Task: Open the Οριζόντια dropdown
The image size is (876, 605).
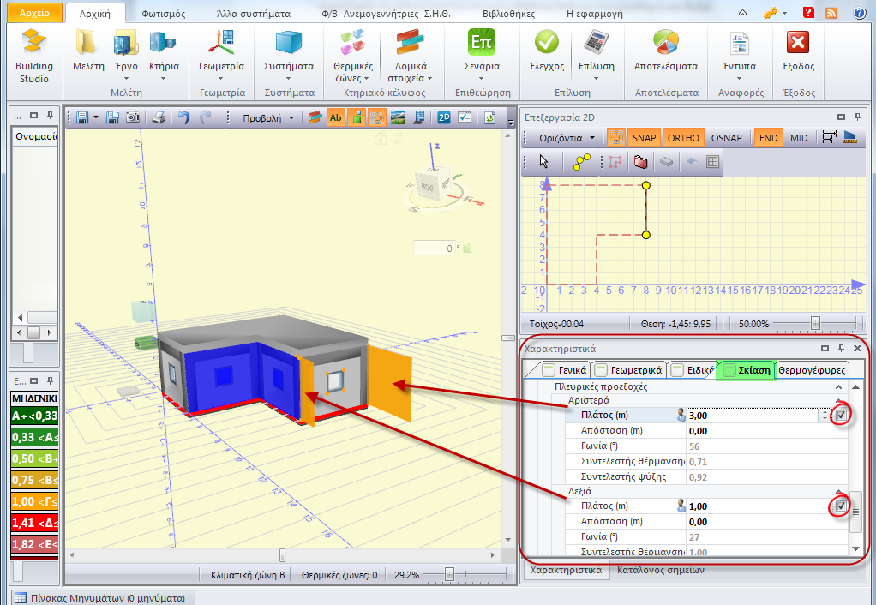Action: tap(567, 137)
